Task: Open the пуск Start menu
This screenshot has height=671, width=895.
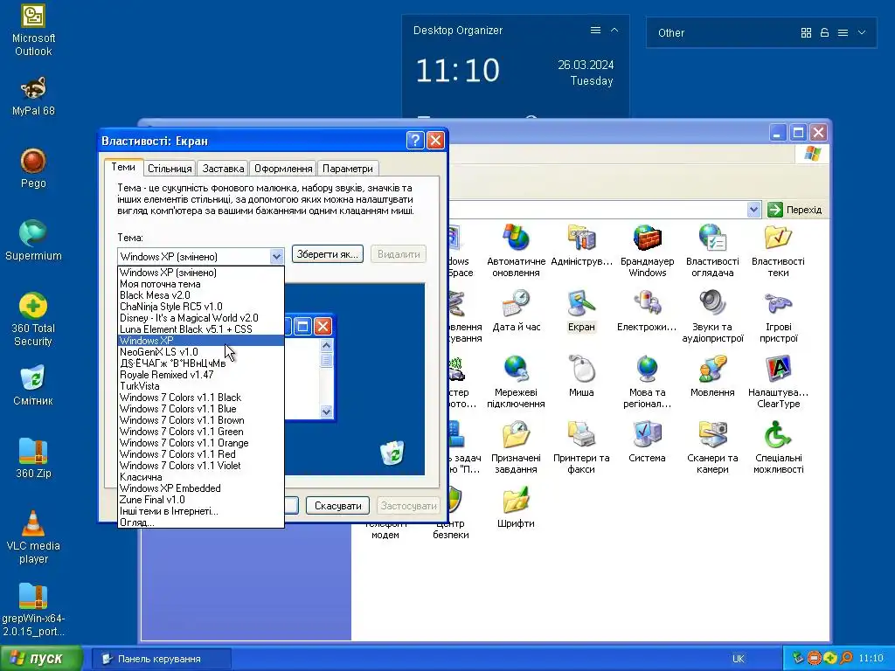Action: click(x=42, y=659)
